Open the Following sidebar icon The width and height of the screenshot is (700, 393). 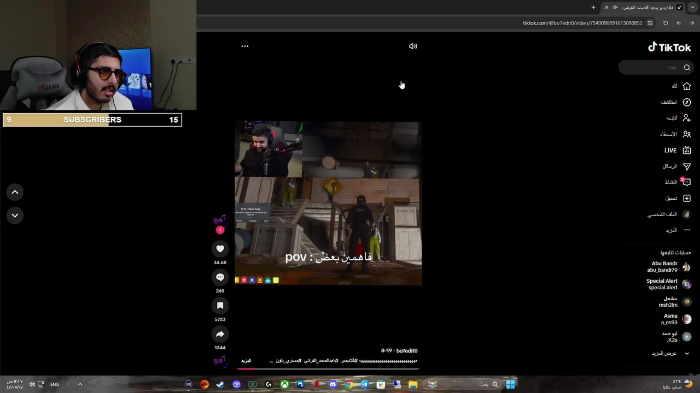[687, 118]
